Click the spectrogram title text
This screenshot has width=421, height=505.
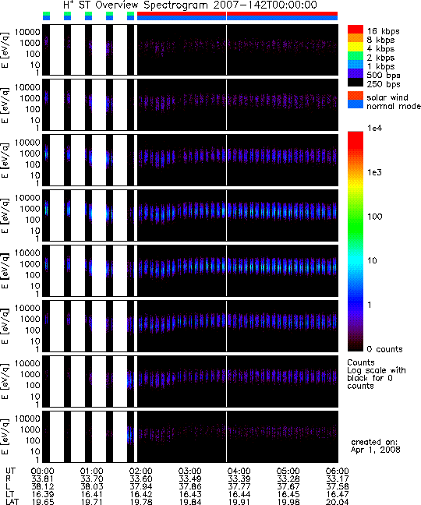[190, 5]
